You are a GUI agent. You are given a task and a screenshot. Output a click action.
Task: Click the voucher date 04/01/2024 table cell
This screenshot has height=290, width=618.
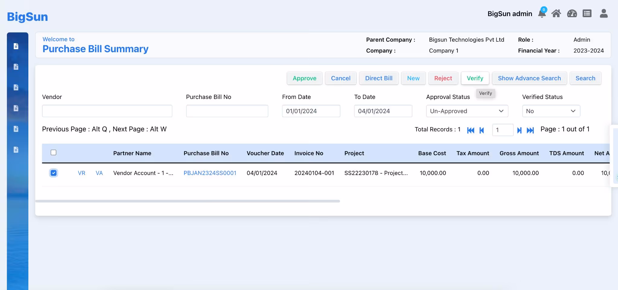(262, 173)
